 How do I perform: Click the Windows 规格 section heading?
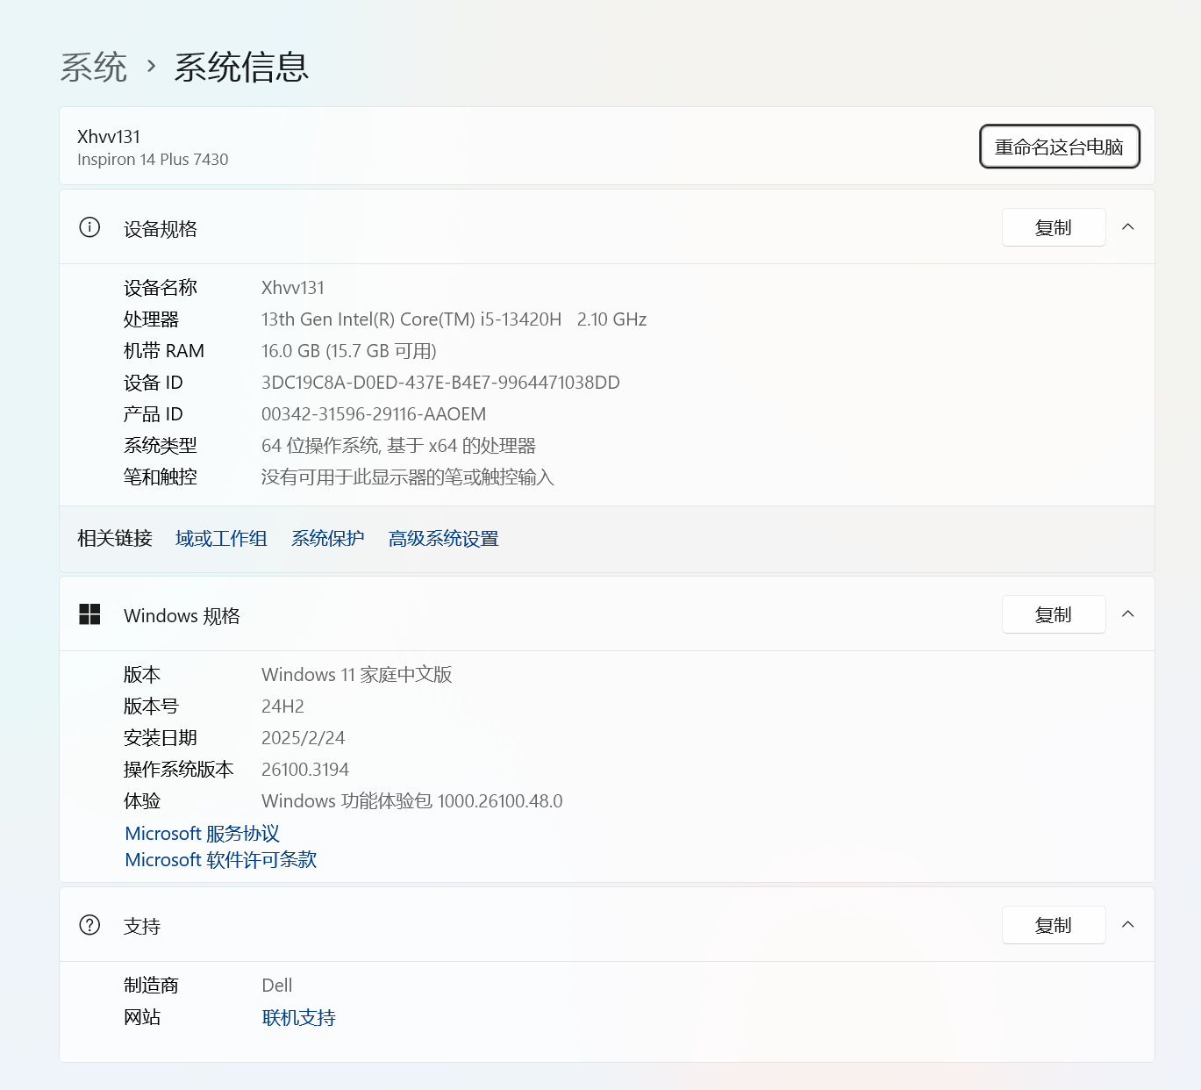click(x=182, y=616)
